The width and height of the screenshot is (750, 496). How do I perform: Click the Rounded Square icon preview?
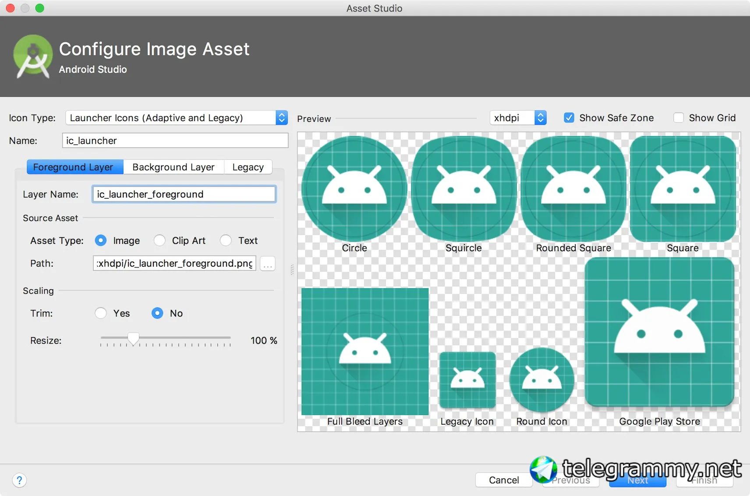pyautogui.click(x=573, y=189)
